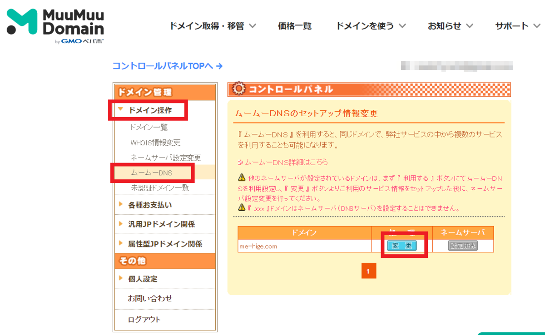Expand the ドメインを使う menu
545x335 pixels.
[x=371, y=26]
